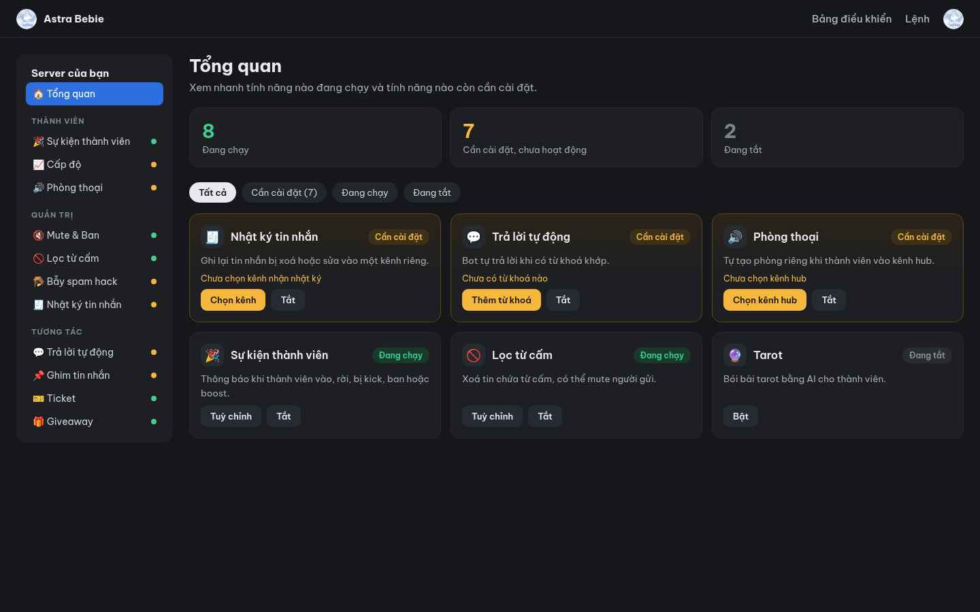
Task: Open Lệnh in top navigation
Action: point(917,19)
